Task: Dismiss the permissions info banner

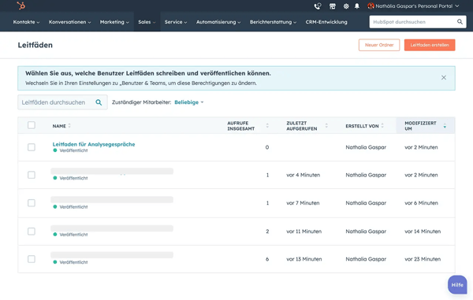Action: pos(443,77)
